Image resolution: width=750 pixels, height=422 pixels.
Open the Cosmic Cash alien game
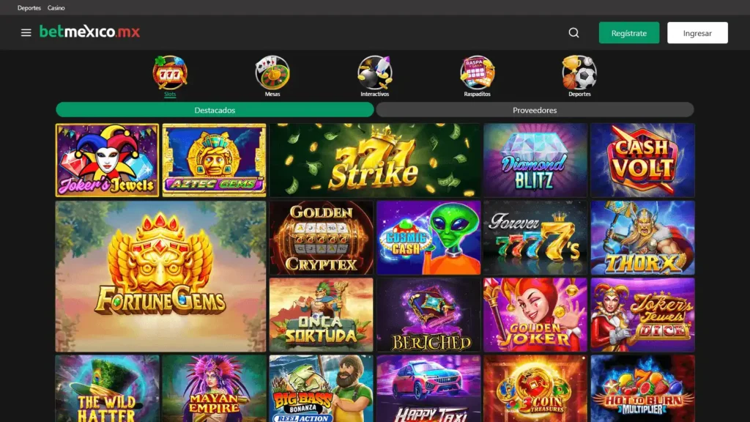click(428, 238)
